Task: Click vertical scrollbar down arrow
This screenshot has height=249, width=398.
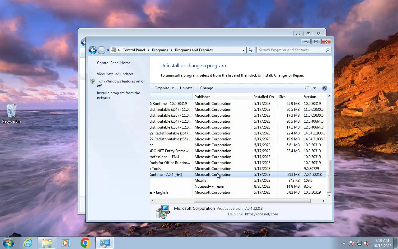Action: pos(329,195)
